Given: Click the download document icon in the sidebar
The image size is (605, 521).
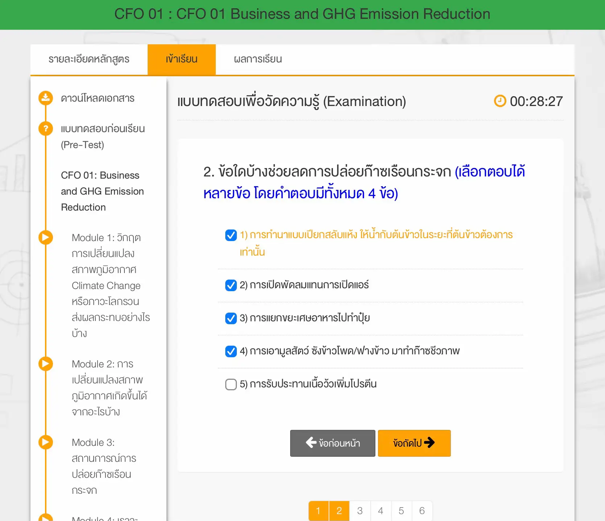Looking at the screenshot, I should tap(45, 97).
